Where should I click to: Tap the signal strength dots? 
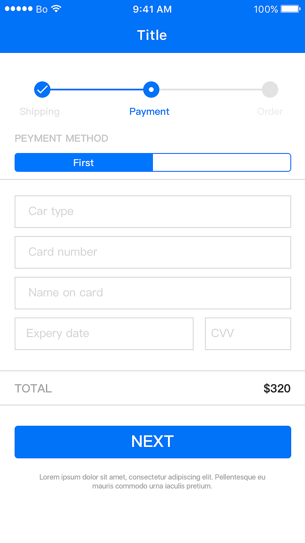(x=19, y=9)
